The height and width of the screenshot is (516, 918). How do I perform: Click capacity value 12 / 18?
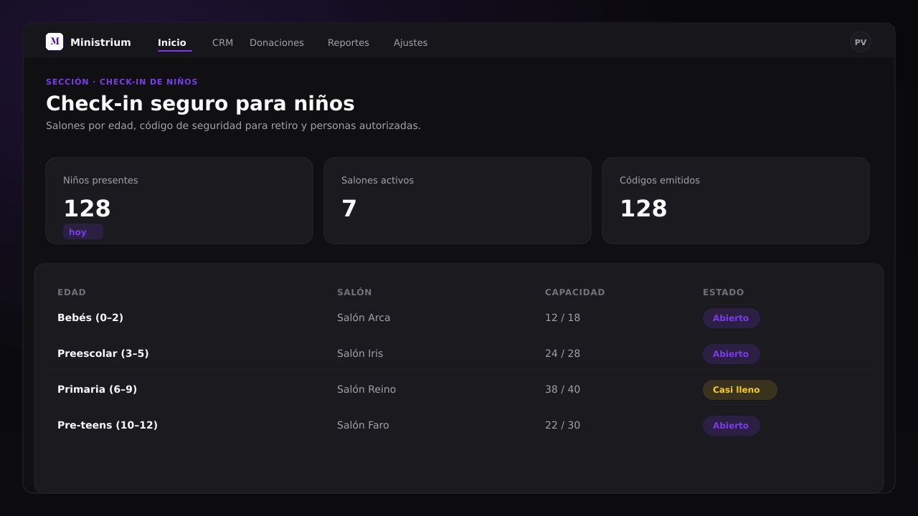[562, 317]
